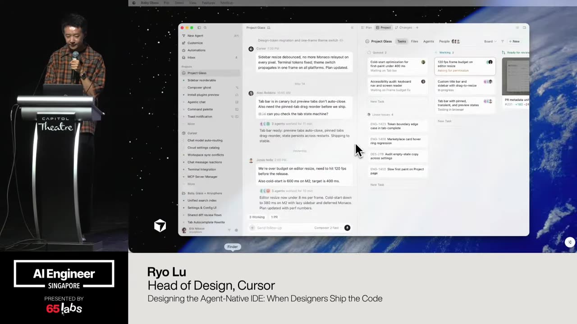The height and width of the screenshot is (324, 577).
Task: Click the New task button
Action: click(514, 41)
